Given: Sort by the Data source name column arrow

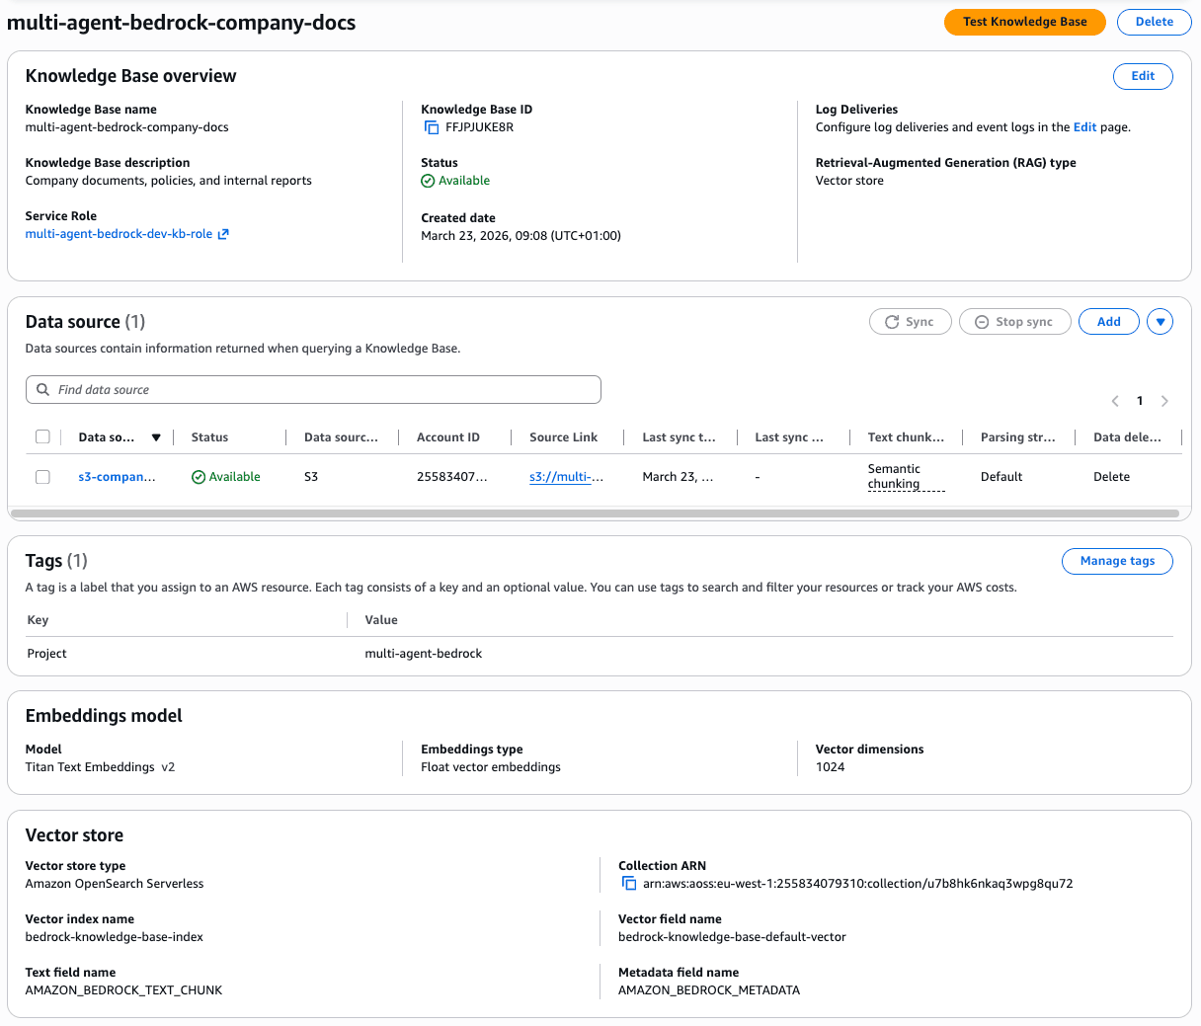Looking at the screenshot, I should coord(156,437).
